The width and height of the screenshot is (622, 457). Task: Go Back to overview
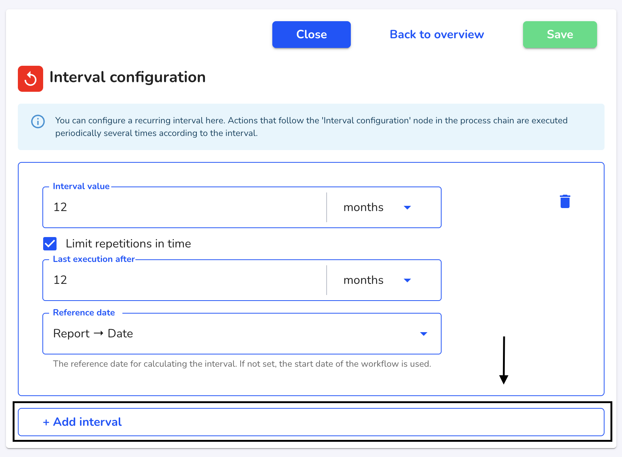tap(437, 35)
